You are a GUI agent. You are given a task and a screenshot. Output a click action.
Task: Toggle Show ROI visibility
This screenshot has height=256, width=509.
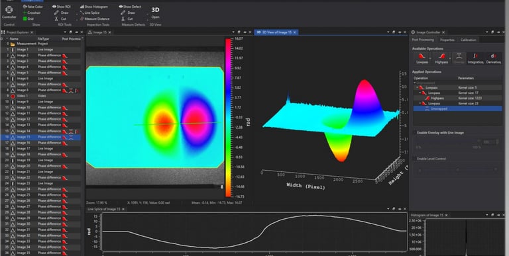pos(61,7)
